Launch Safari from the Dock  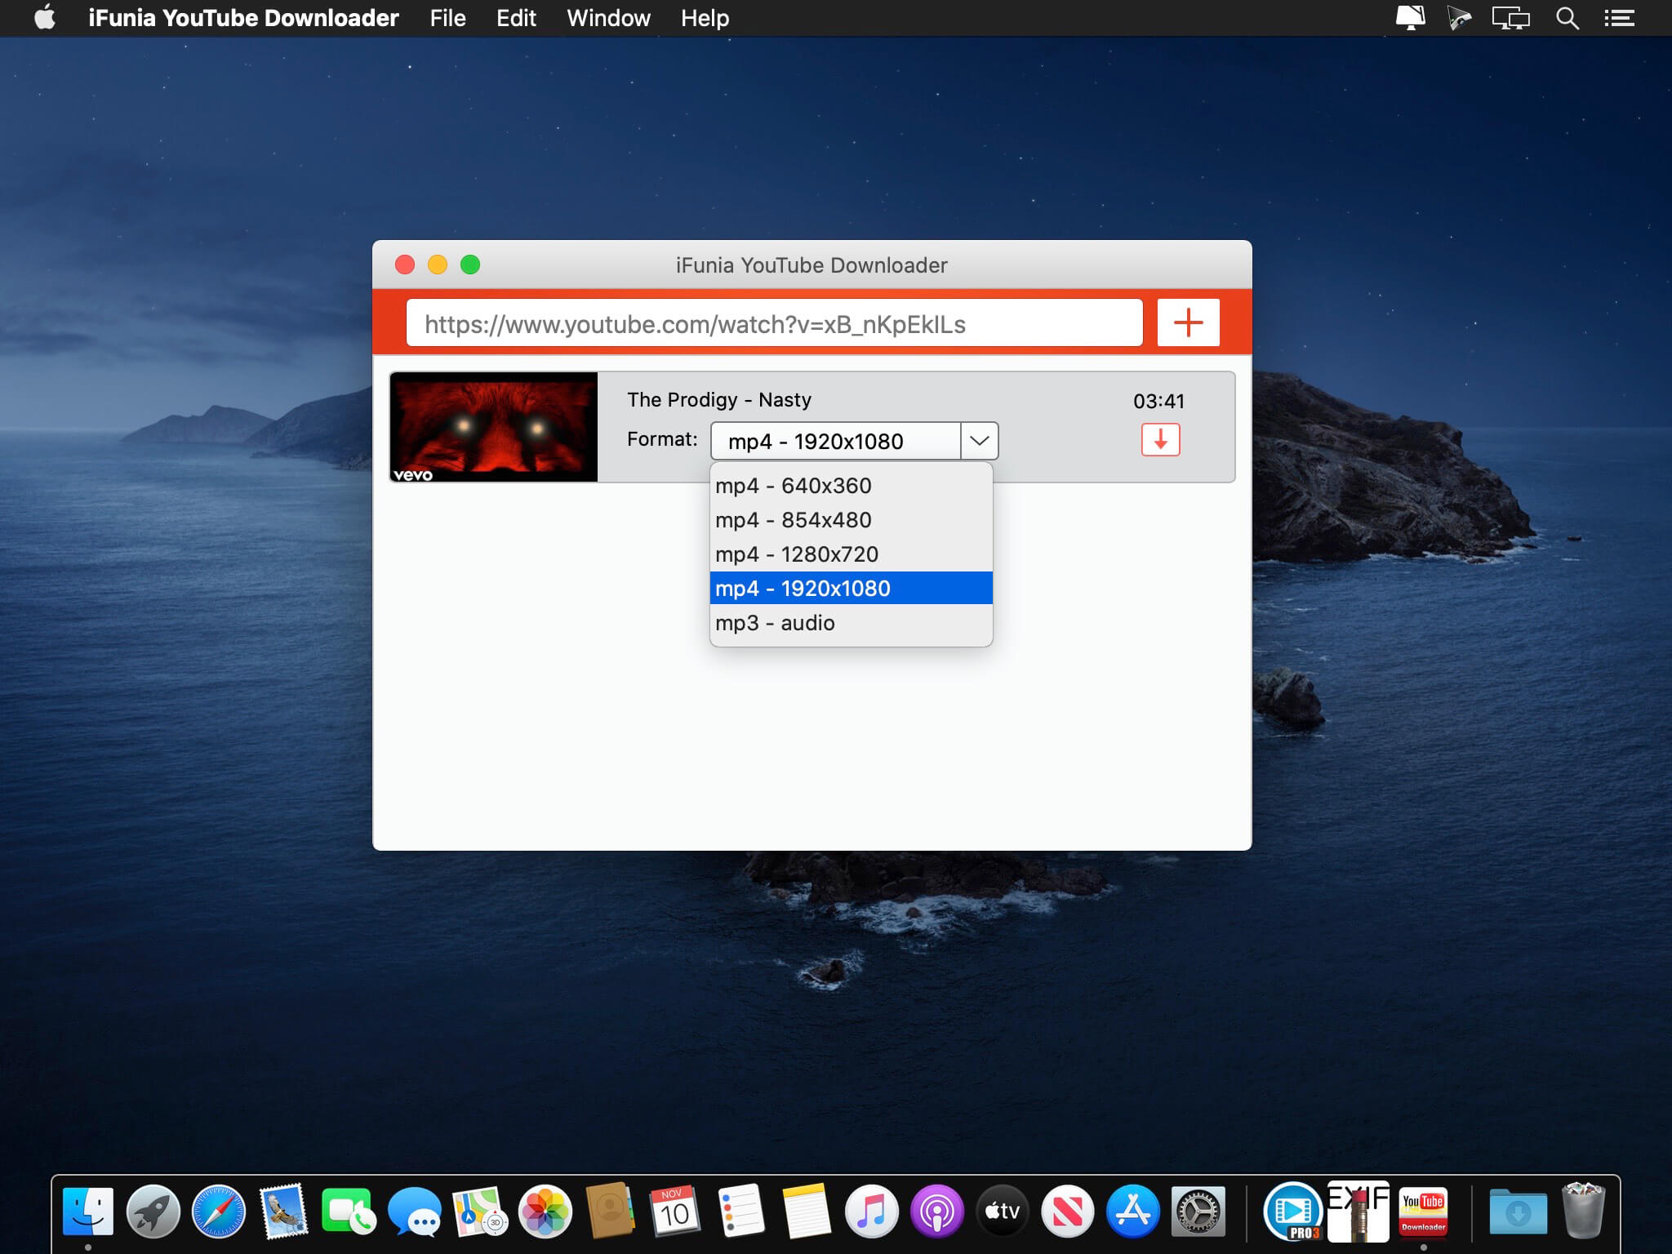click(x=218, y=1211)
